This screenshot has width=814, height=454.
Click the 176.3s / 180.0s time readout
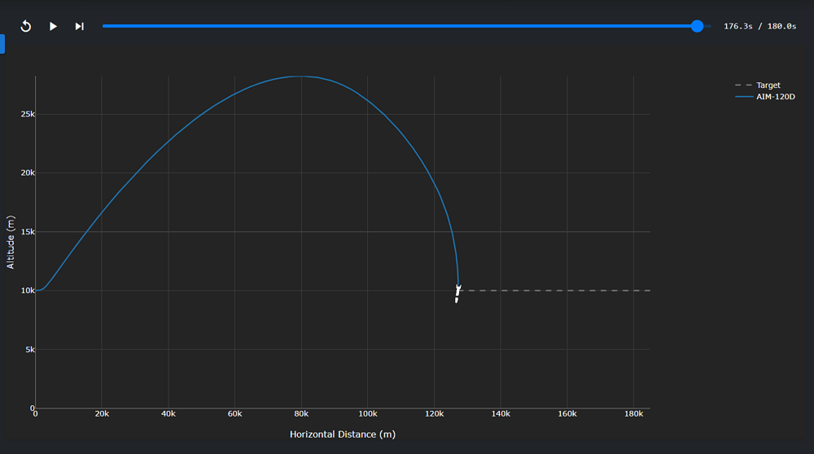759,26
